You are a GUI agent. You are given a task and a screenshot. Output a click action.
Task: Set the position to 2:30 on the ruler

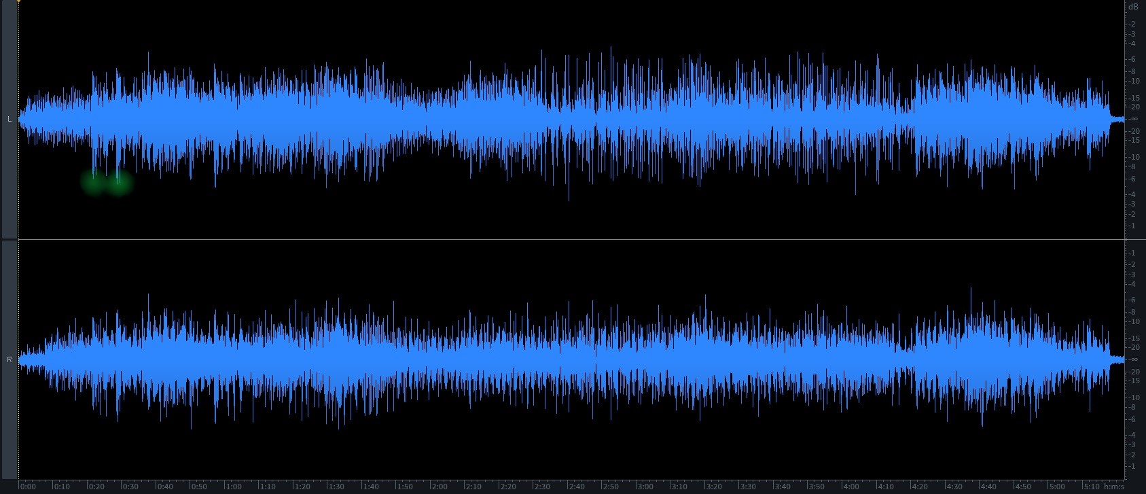(x=542, y=487)
